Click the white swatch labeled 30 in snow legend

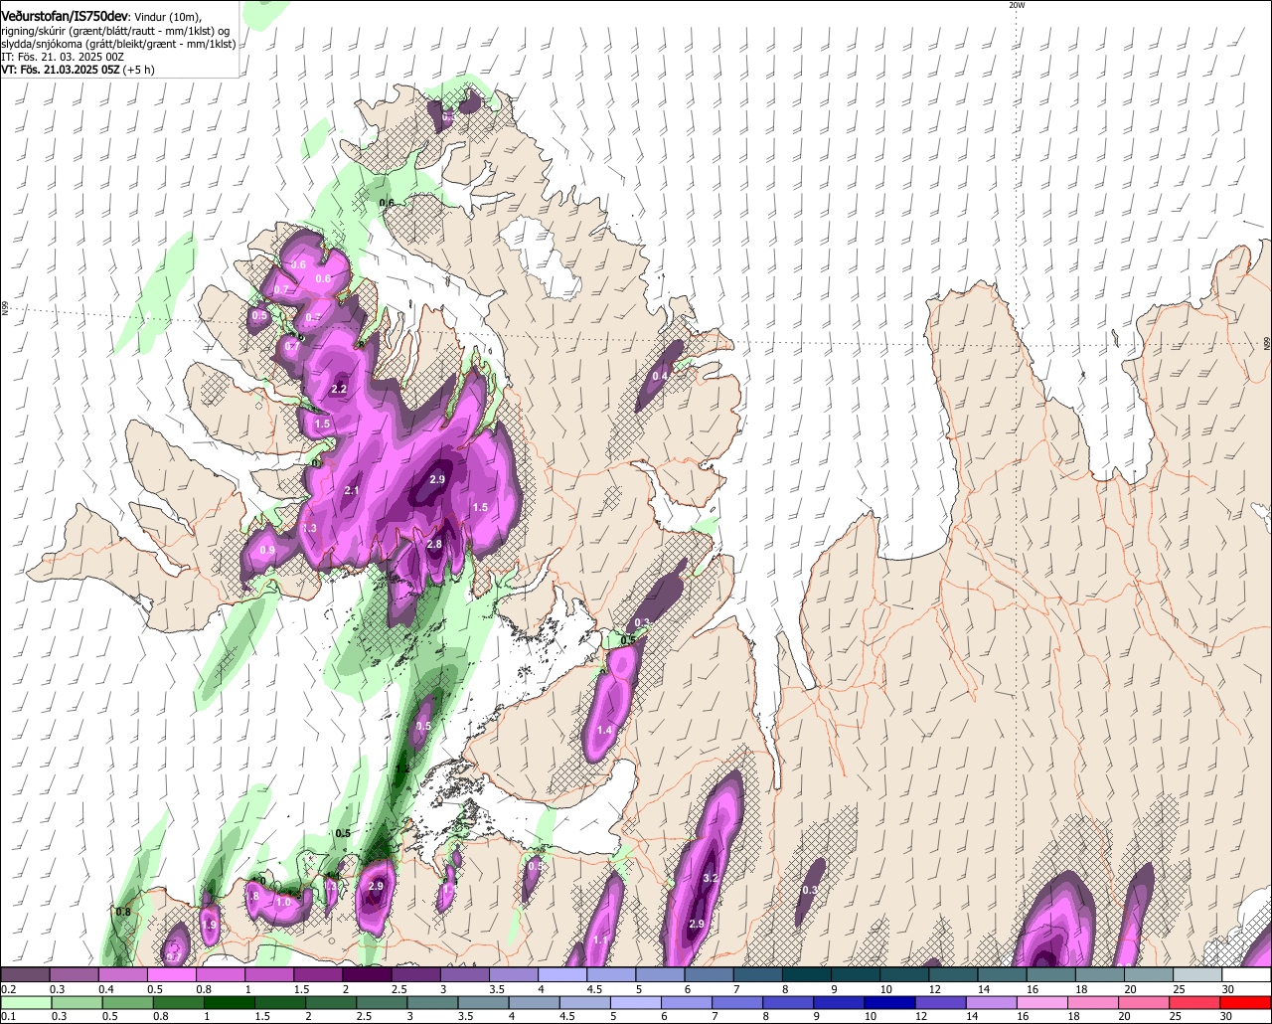[x=1247, y=974]
